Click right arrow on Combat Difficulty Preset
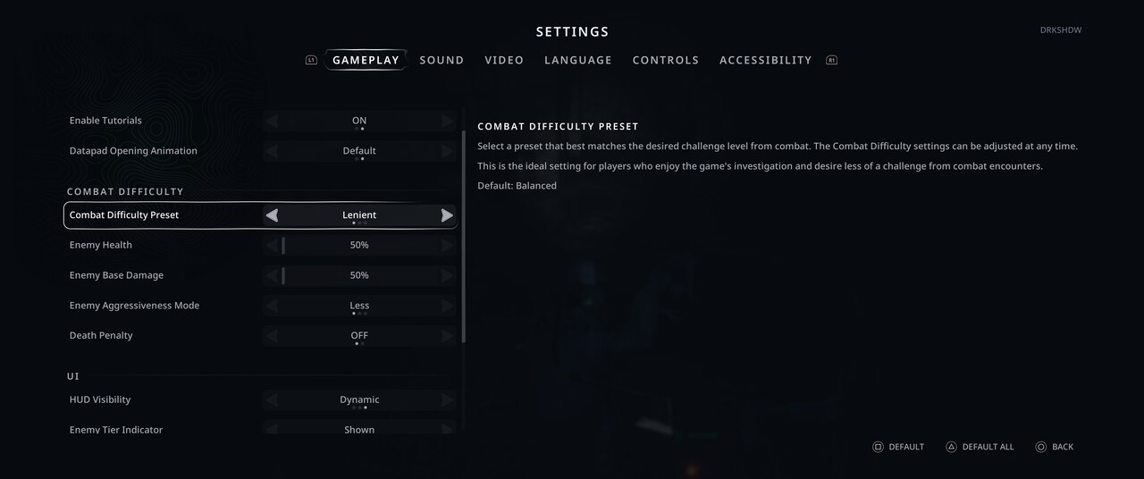 pos(447,215)
